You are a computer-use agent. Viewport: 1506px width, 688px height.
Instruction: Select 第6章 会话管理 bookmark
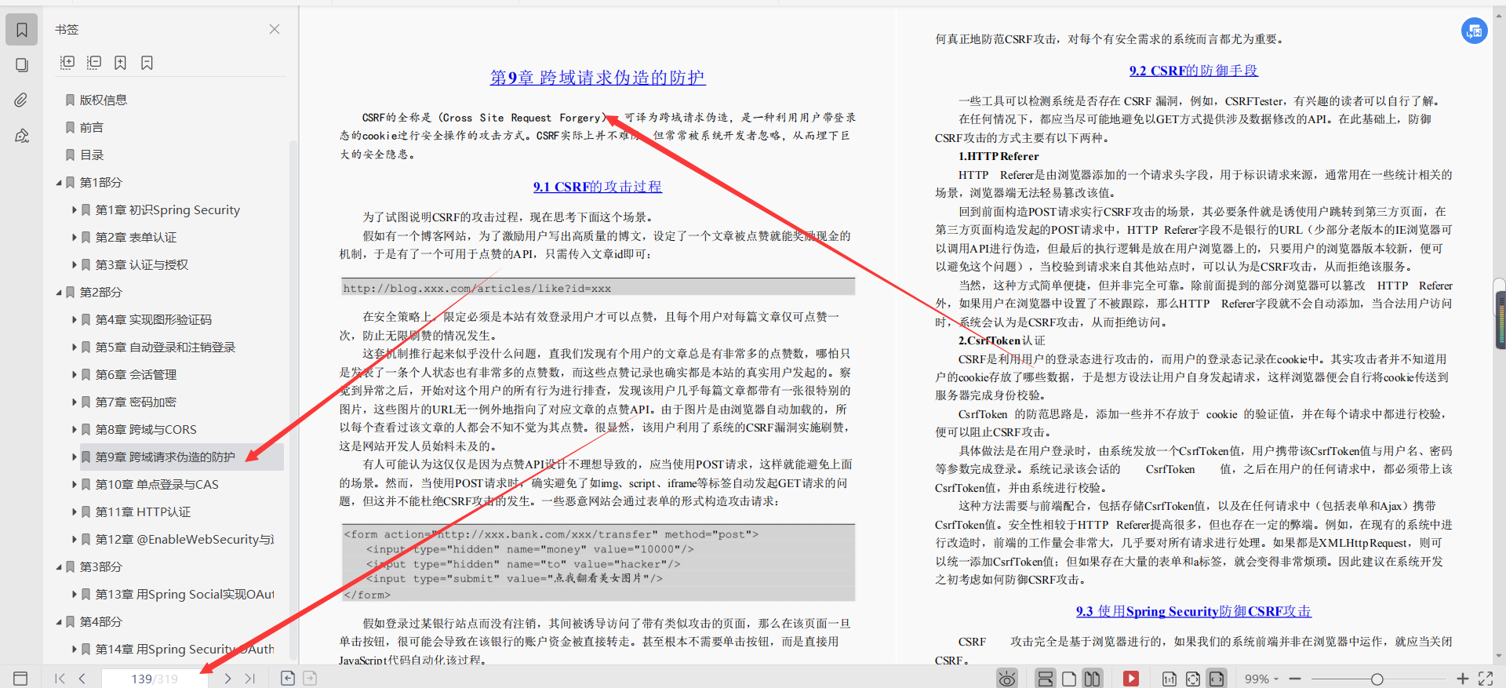pyautogui.click(x=136, y=374)
